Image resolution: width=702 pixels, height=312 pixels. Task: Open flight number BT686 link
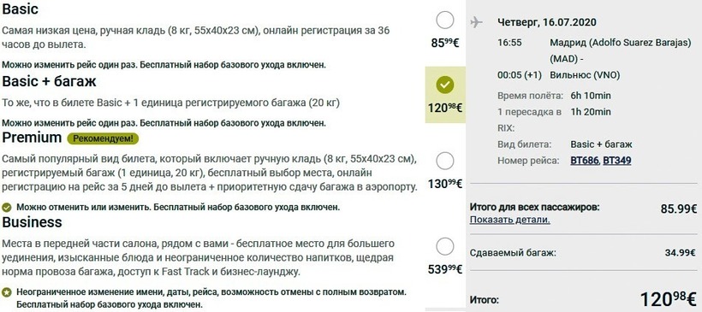[584, 161]
